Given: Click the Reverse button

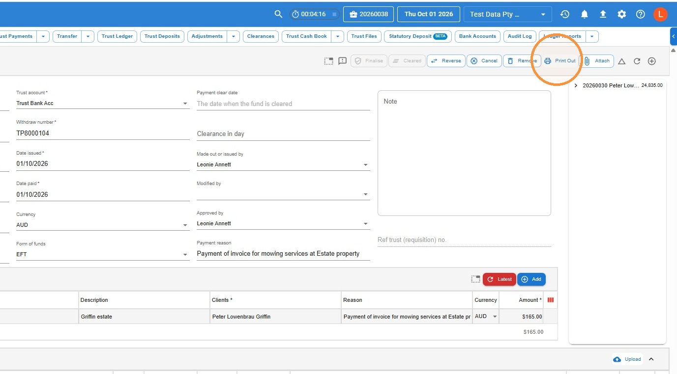Looking at the screenshot, I should (446, 61).
